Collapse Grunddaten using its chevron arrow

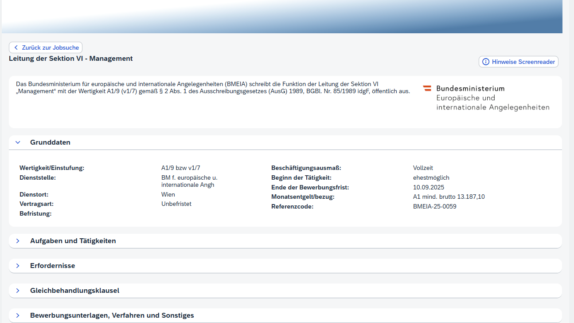(x=18, y=142)
